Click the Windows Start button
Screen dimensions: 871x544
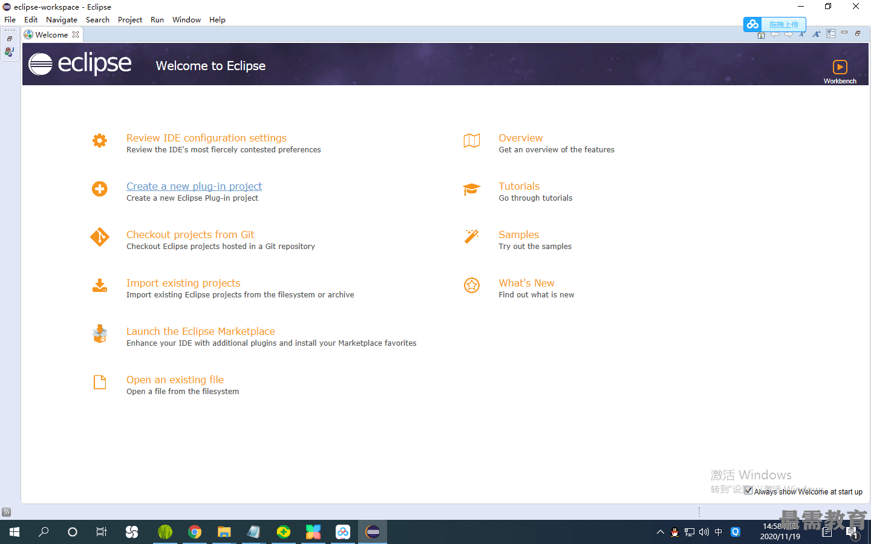[x=15, y=532]
